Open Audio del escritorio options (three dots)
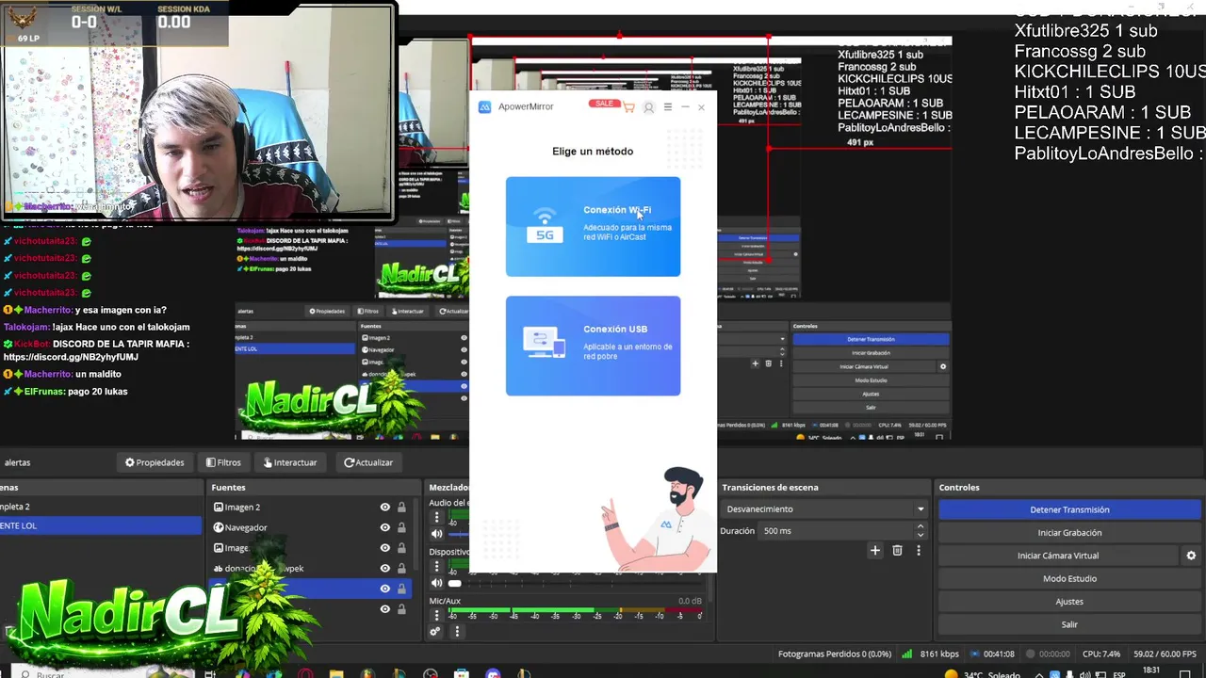Viewport: 1206px width, 678px height. [x=436, y=517]
